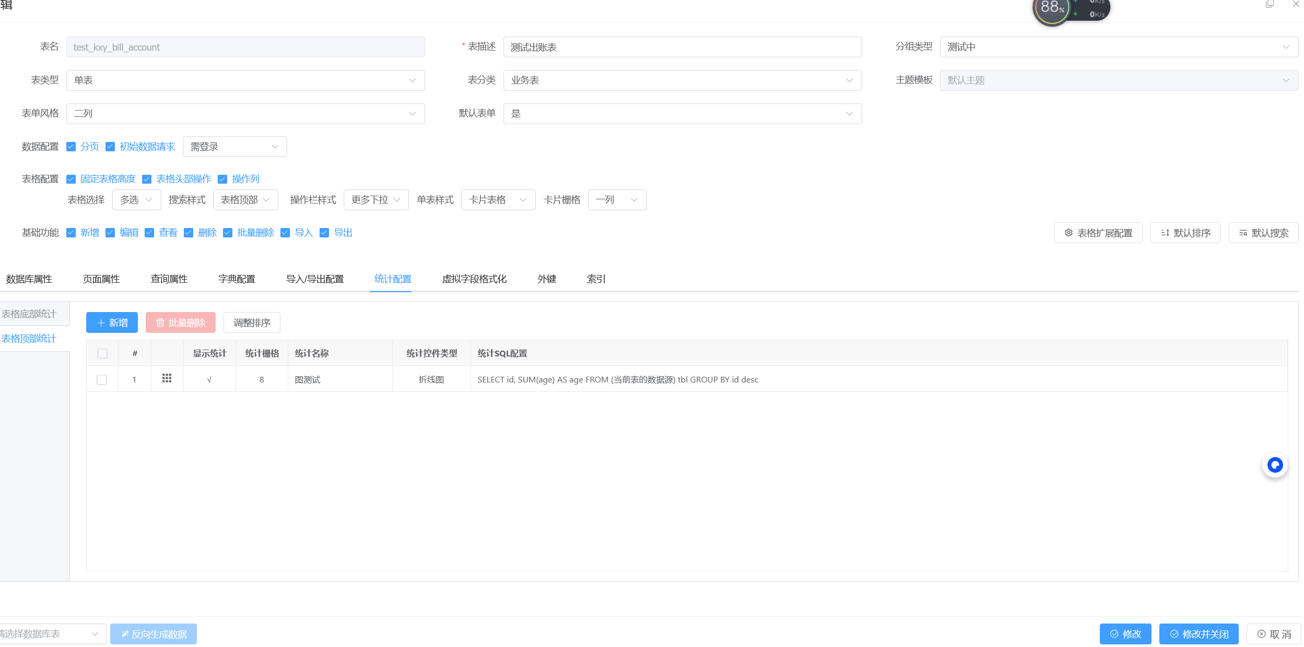This screenshot has height=647, width=1304.
Task: Click the 反向生成数据 wand button
Action: pos(154,634)
